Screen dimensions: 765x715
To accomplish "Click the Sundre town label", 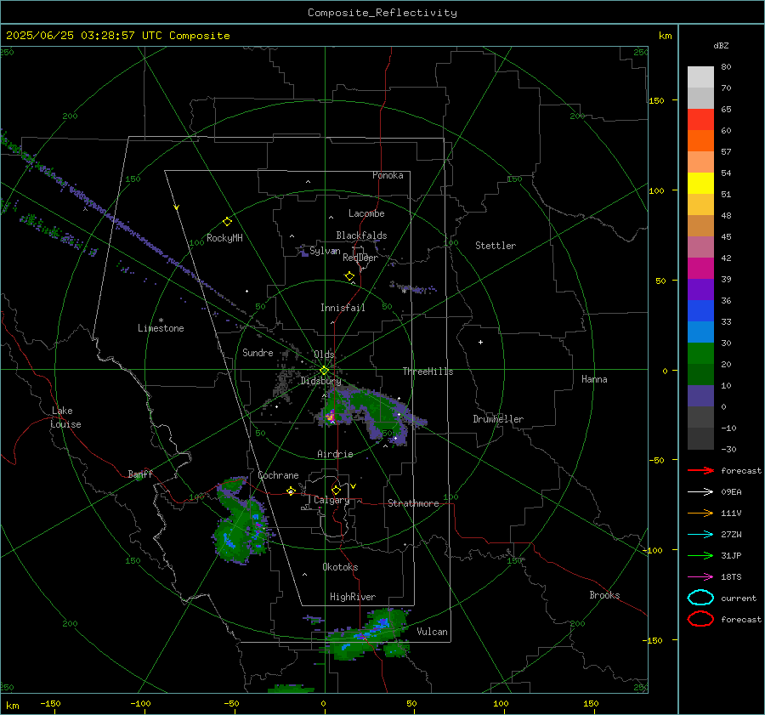I will 258,353.
